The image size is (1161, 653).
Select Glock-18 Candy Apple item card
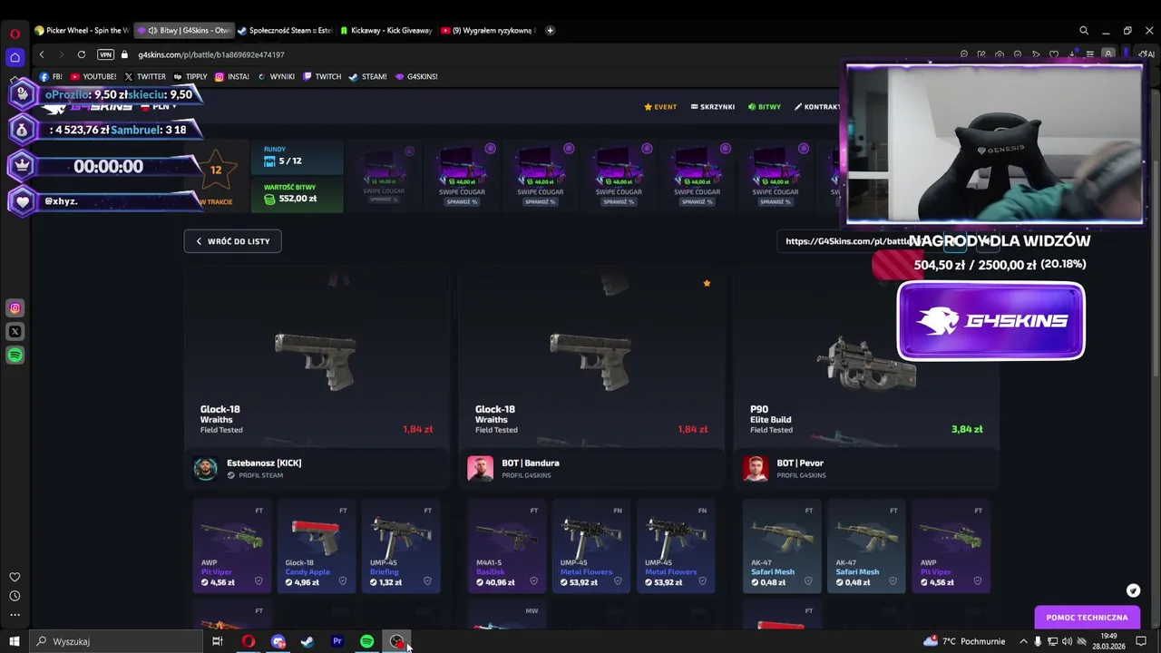coord(317,546)
